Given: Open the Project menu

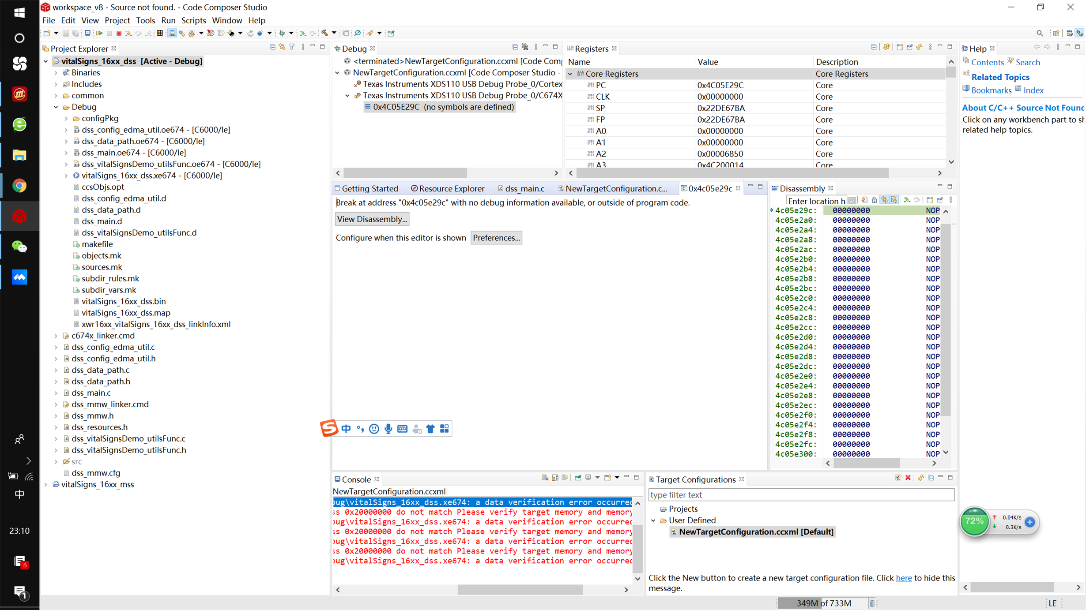Looking at the screenshot, I should tap(117, 20).
